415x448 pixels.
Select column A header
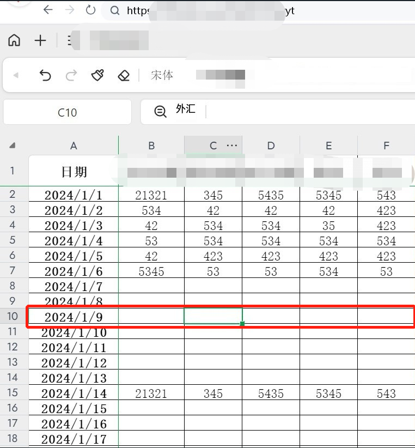[74, 146]
